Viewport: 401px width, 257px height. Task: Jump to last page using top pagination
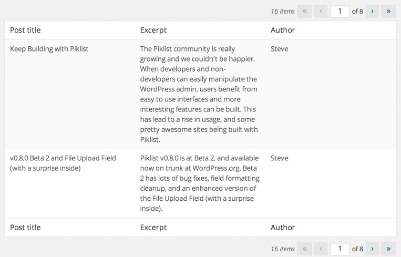pyautogui.click(x=388, y=11)
